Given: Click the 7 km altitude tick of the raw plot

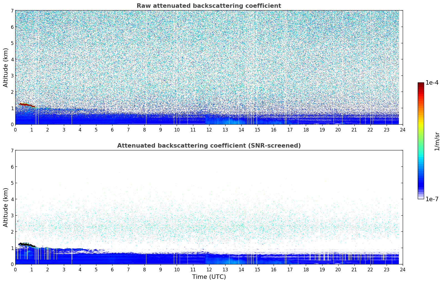Looking at the screenshot, I should click(12, 11).
